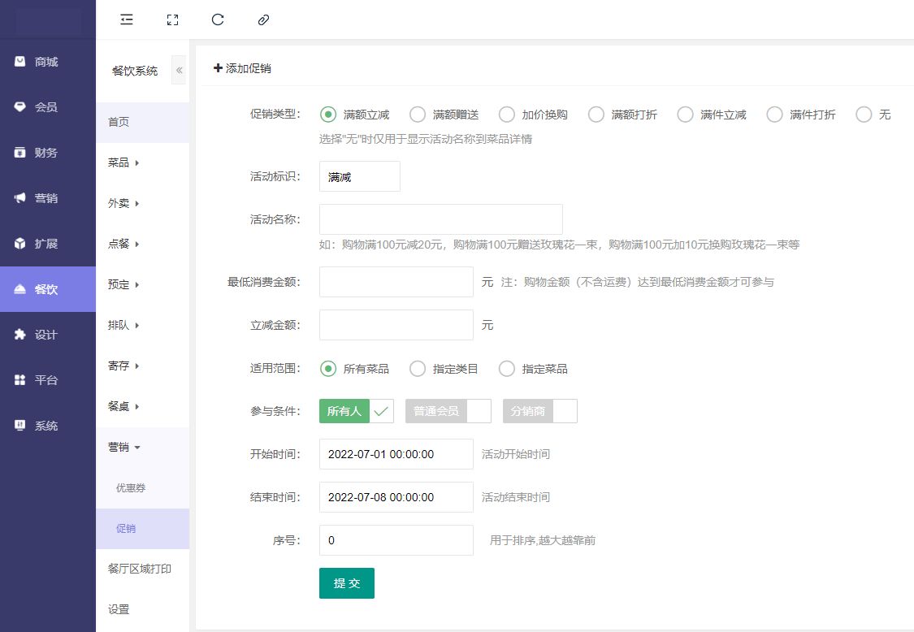This screenshot has width=914, height=632.
Task: Expand the 菜品 submenu
Action: point(123,162)
